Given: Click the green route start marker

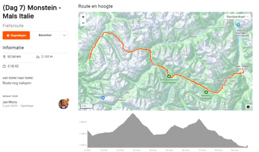Looking at the screenshot, I should [x=90, y=61].
